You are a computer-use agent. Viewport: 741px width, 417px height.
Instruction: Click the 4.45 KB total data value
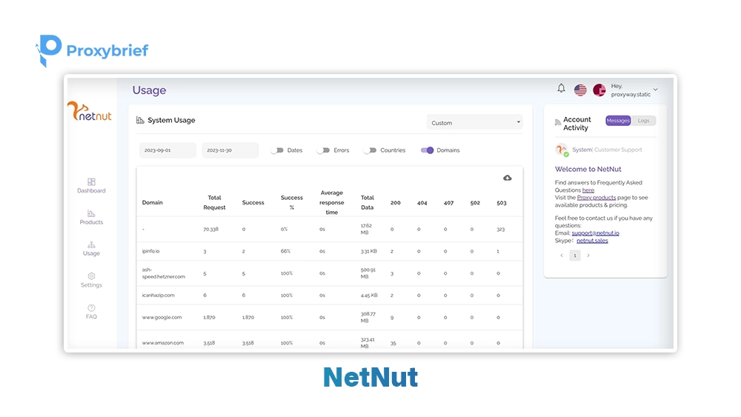pyautogui.click(x=369, y=296)
